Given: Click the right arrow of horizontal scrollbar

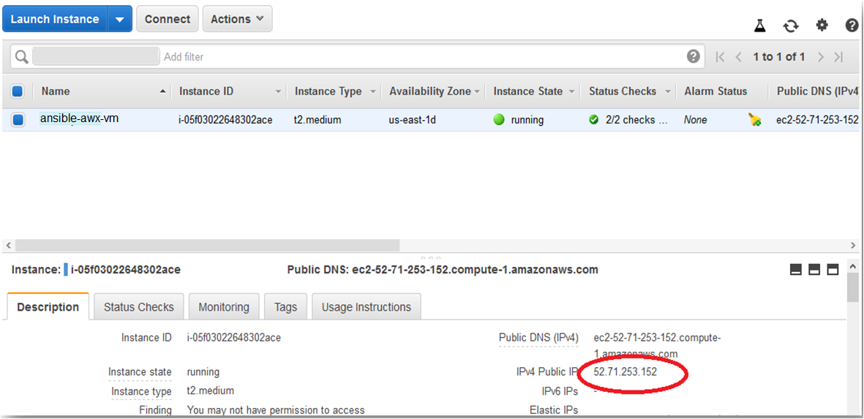Looking at the screenshot, I should click(853, 245).
